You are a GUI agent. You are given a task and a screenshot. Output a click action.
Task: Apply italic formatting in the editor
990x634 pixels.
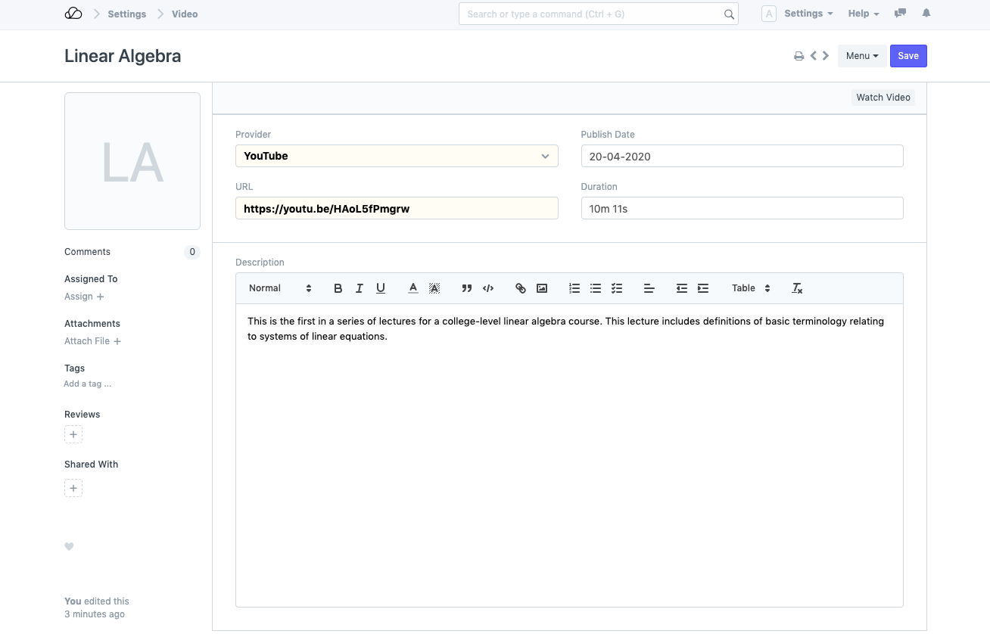pyautogui.click(x=360, y=288)
